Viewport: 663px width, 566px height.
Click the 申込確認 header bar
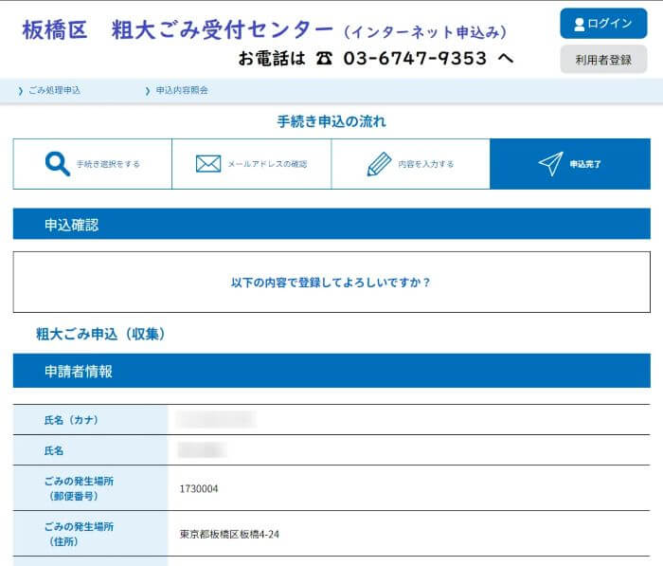coord(331,224)
